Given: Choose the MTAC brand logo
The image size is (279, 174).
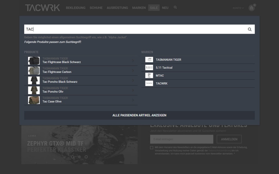Looking at the screenshot, I should pyautogui.click(x=149, y=76).
